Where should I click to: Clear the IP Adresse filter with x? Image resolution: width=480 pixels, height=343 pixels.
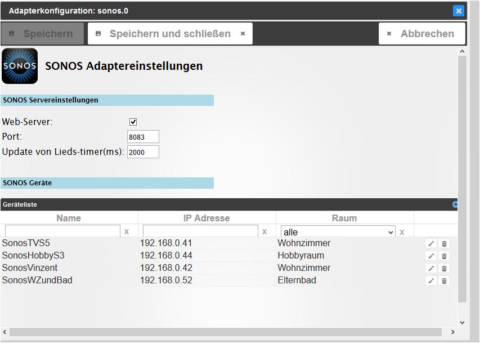coord(264,231)
